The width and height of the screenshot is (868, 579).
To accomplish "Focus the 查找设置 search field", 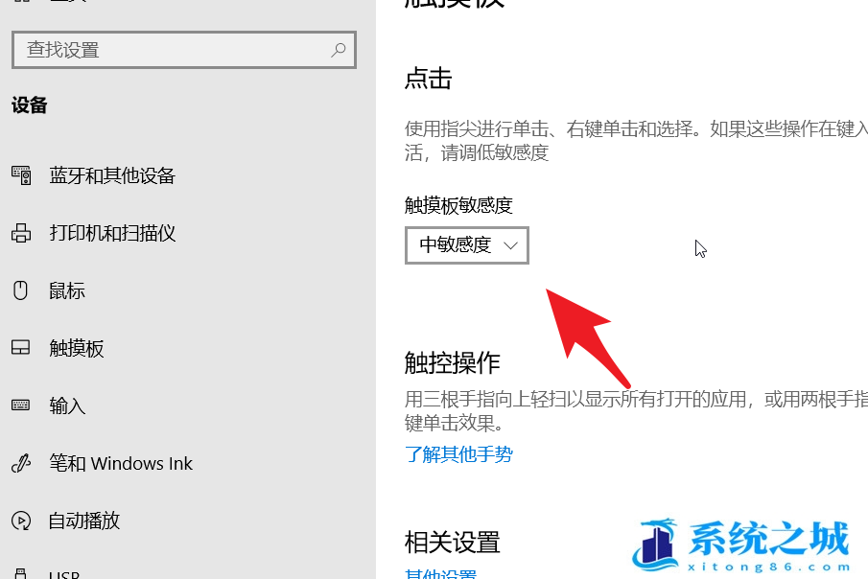I will click(x=184, y=50).
